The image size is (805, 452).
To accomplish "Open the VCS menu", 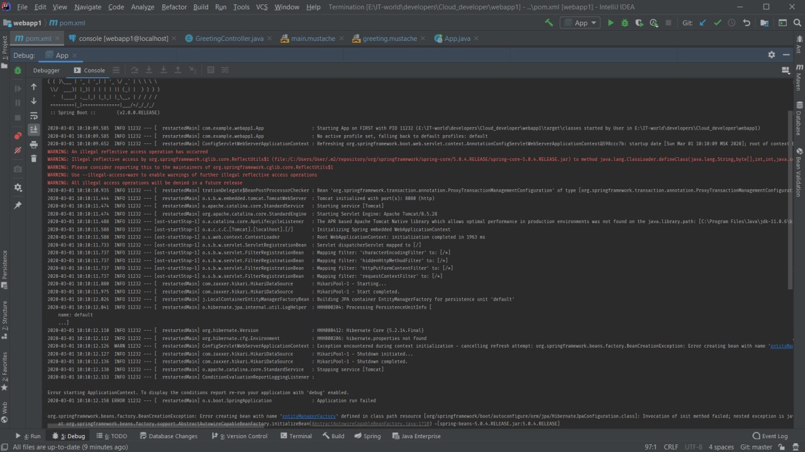I will [x=262, y=7].
